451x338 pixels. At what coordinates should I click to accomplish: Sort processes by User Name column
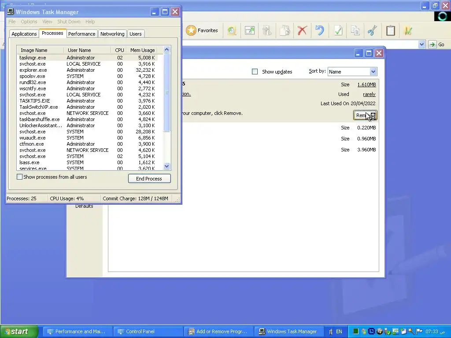(88, 50)
